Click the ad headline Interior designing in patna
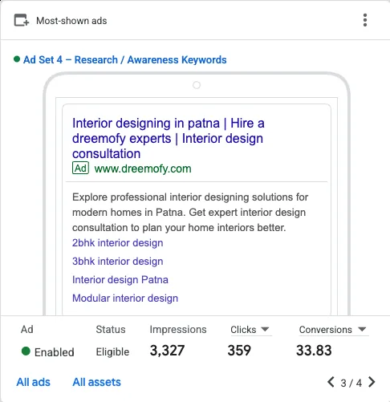Screen dimensions: 390x402 169,138
